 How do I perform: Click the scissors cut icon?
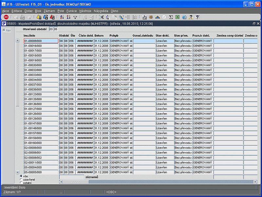(101, 17)
